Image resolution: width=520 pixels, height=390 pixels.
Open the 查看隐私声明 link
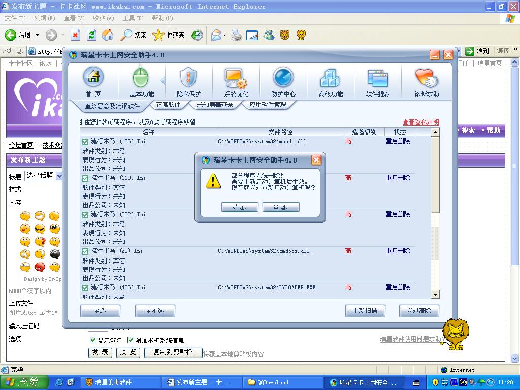point(420,122)
